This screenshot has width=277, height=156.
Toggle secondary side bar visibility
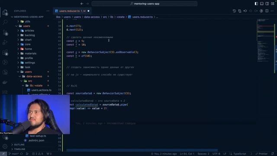point(267,3)
